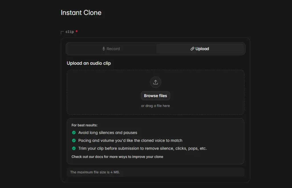This screenshot has height=188, width=292.
Task: Click the green check next to 'Pacing and volume'
Action: [74, 140]
